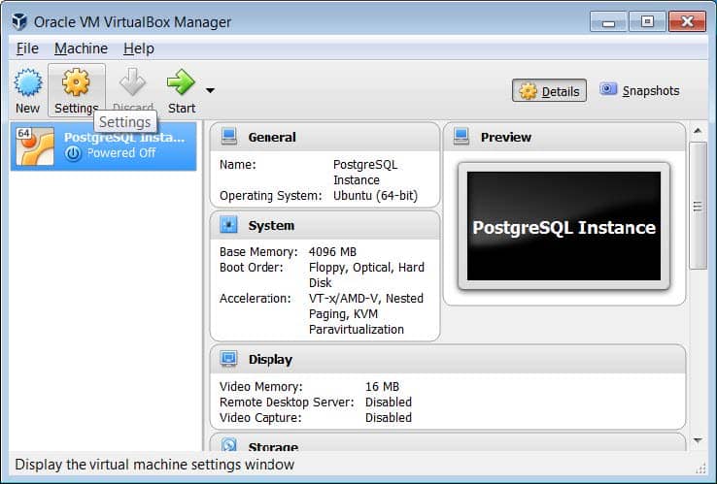This screenshot has width=717, height=484.
Task: Open the Machine menu
Action: point(81,48)
